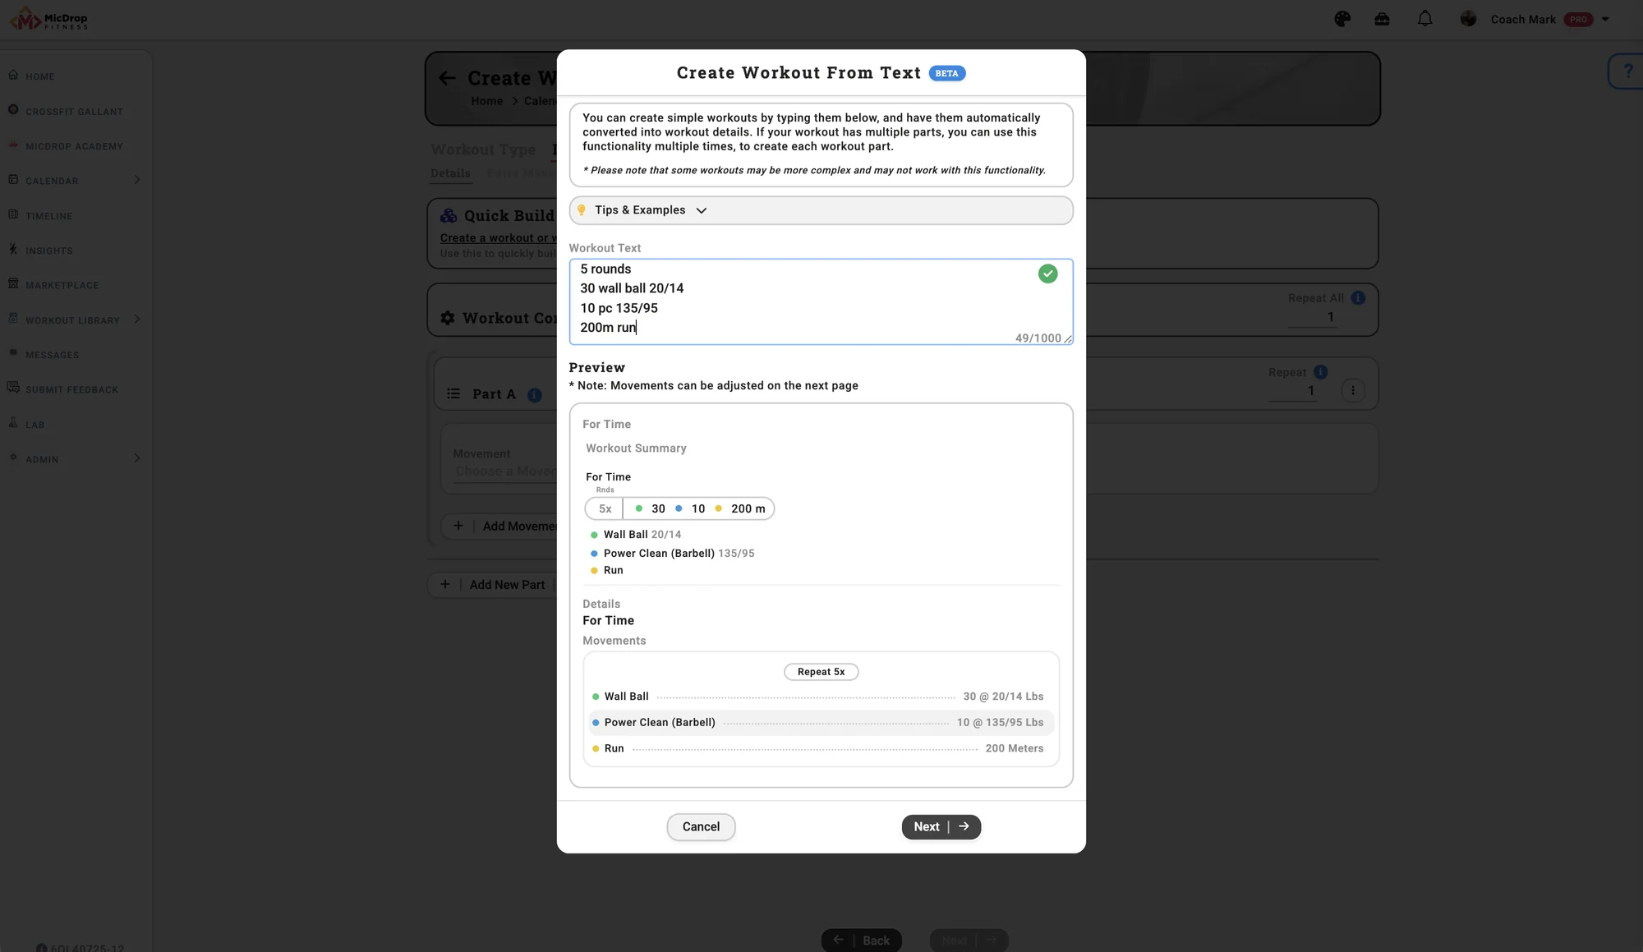This screenshot has width=1643, height=952.
Task: Click the Messages sidebar icon
Action: pyautogui.click(x=13, y=353)
